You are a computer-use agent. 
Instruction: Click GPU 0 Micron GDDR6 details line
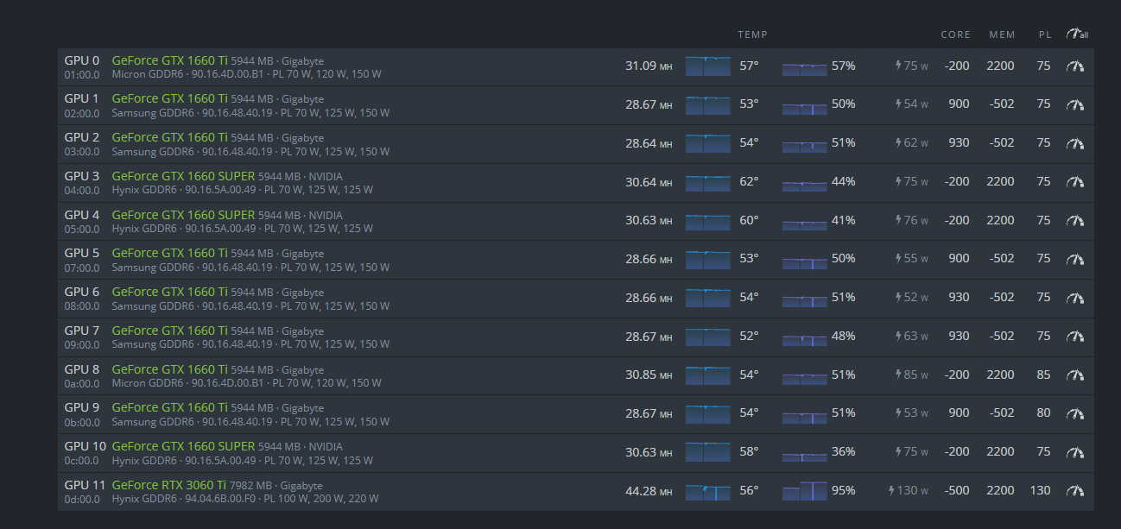[246, 74]
